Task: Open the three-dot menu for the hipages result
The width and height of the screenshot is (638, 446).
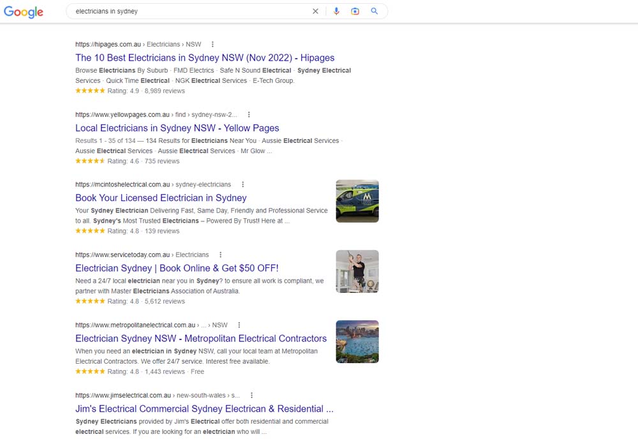Action: click(x=212, y=45)
